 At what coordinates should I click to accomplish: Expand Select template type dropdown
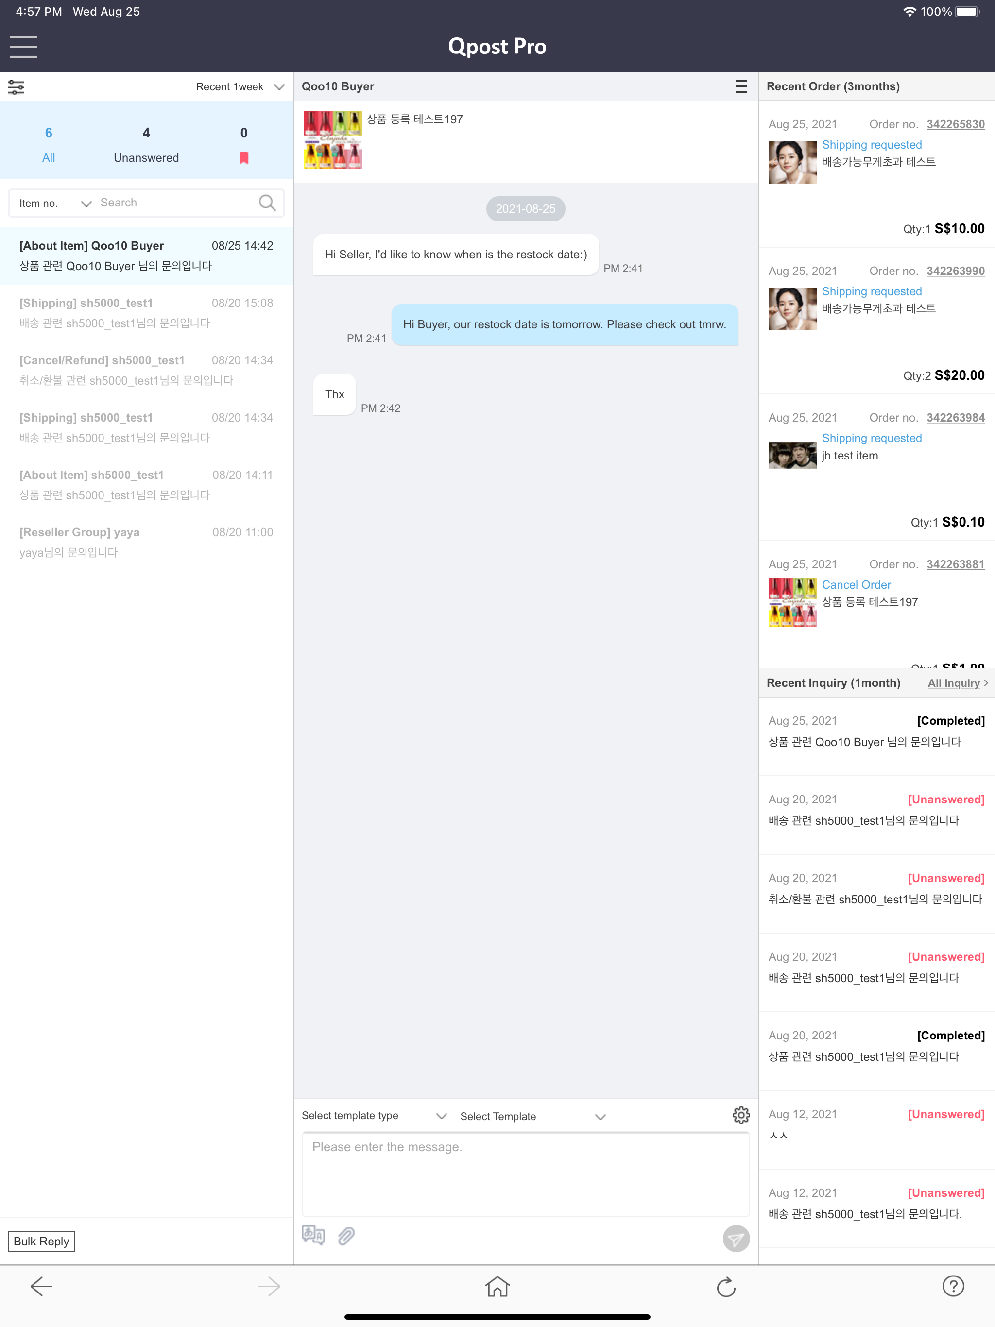(374, 1116)
